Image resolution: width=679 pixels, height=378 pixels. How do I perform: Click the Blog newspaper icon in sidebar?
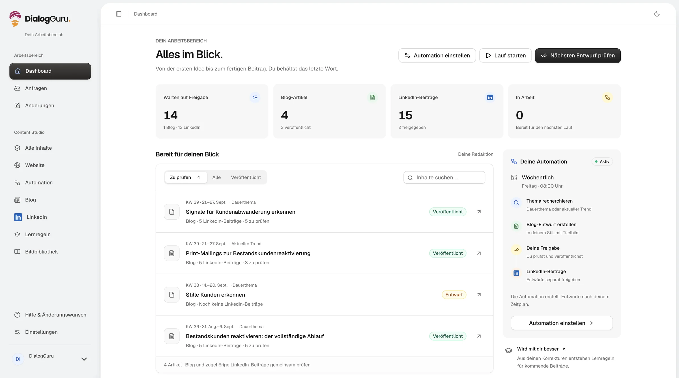pos(17,200)
